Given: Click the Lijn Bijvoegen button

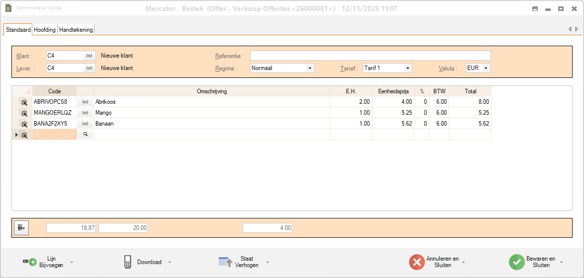Looking at the screenshot, I should 44,262.
